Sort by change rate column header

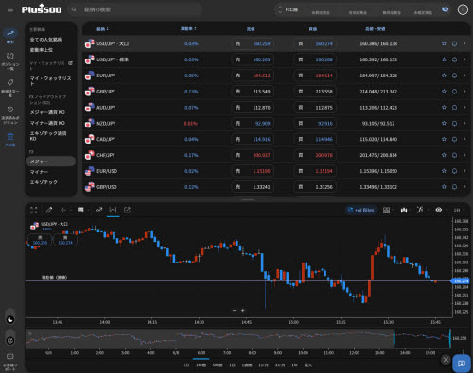tap(188, 29)
